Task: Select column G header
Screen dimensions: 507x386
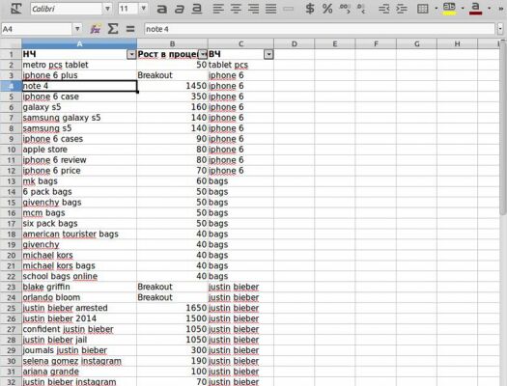Action: [417, 44]
